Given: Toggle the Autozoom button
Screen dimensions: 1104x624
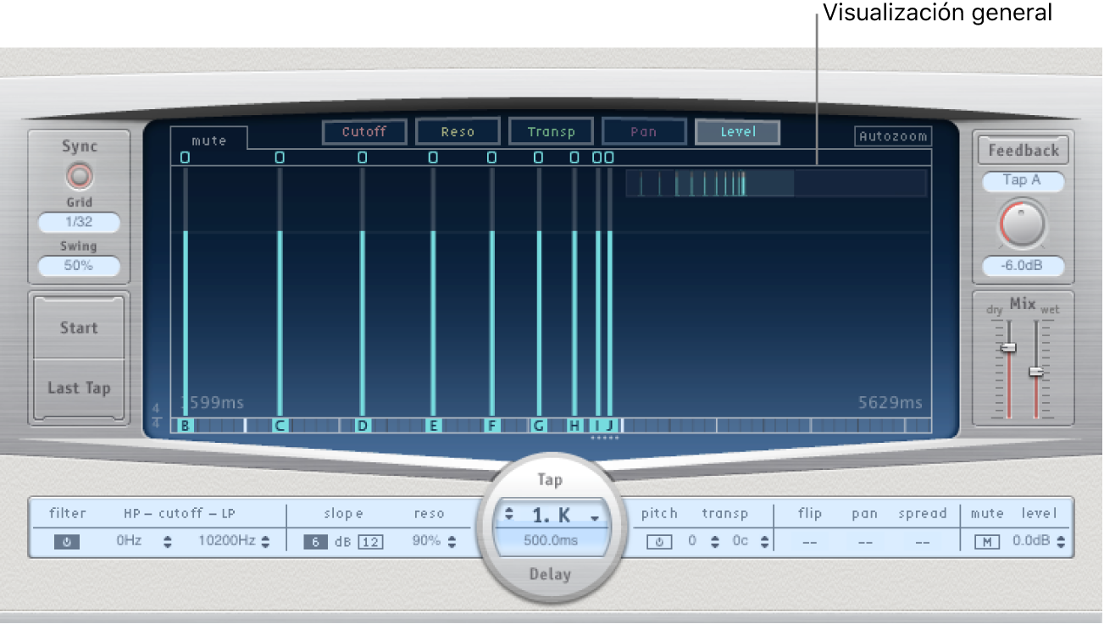Looking at the screenshot, I should 892,136.
